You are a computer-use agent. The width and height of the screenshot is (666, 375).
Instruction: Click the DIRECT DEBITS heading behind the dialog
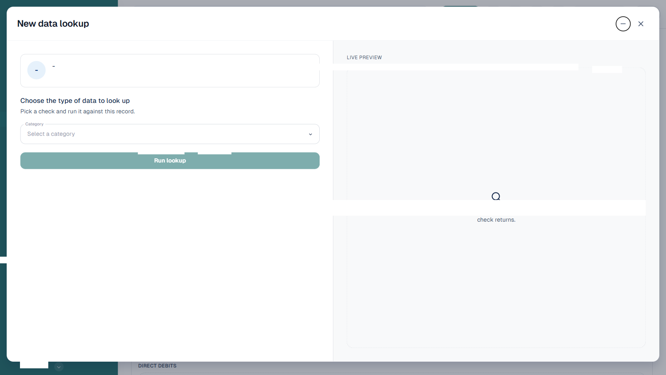(x=157, y=366)
